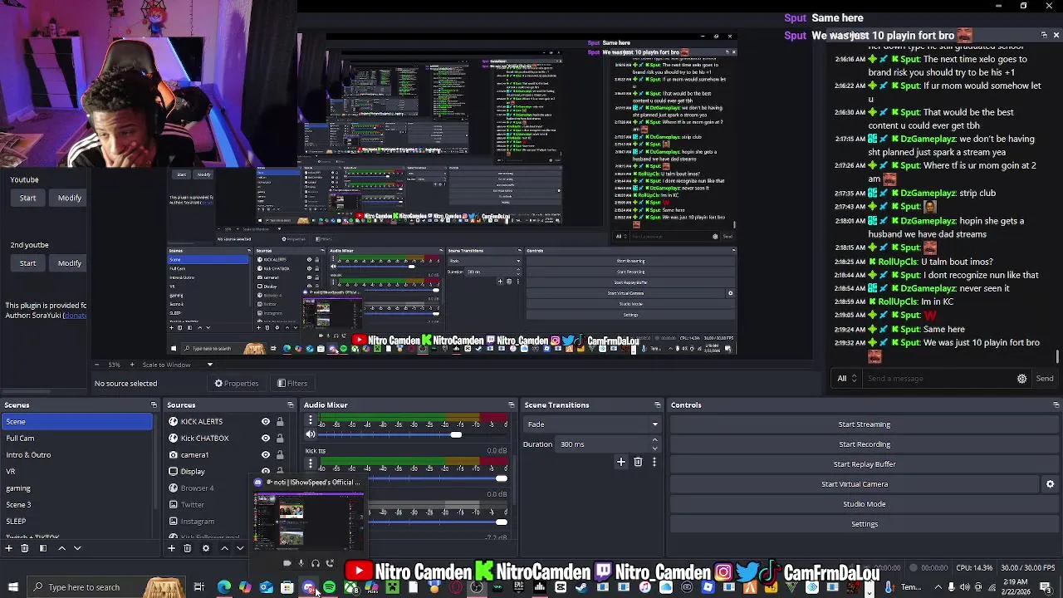Toggle Studio Mode
This screenshot has width=1063, height=598.
(864, 504)
